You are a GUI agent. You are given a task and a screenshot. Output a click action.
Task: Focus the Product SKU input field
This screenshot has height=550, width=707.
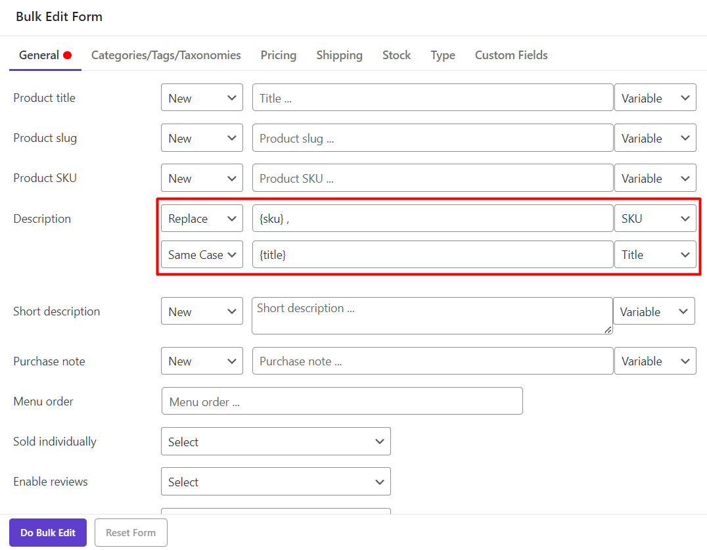coord(432,179)
